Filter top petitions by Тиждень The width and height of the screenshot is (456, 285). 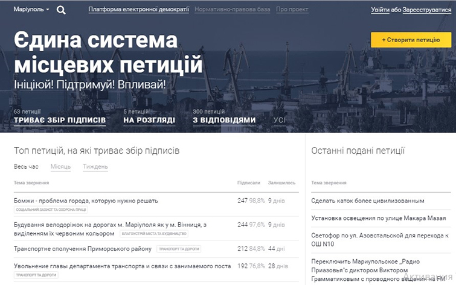[x=95, y=166]
